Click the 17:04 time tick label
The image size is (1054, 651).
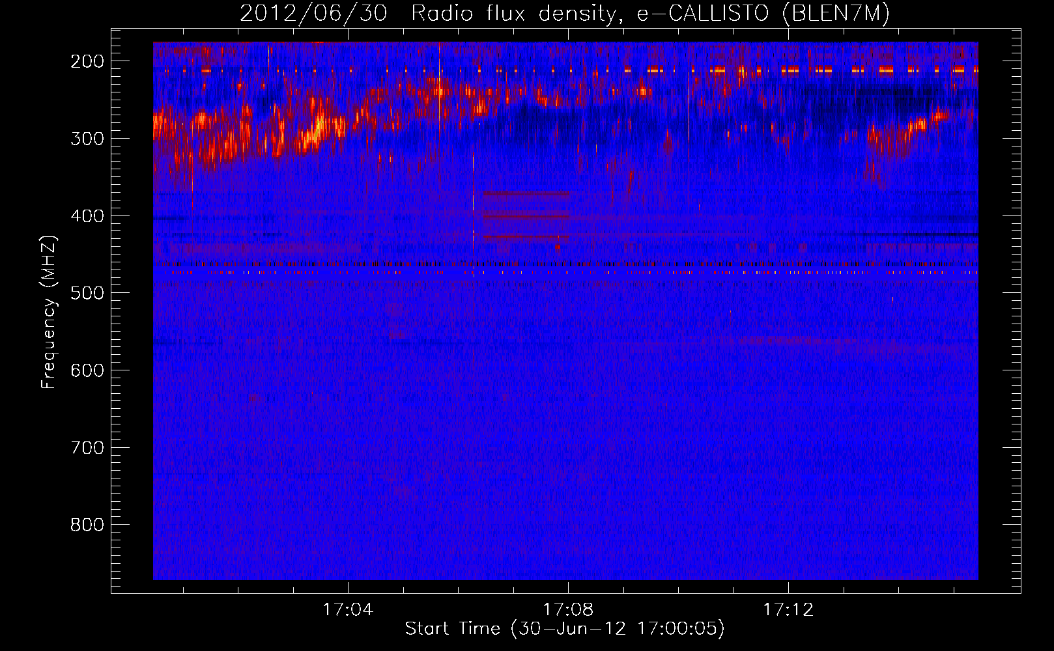348,609
